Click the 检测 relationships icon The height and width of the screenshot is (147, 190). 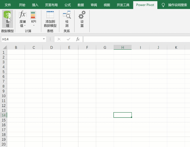(x=67, y=15)
